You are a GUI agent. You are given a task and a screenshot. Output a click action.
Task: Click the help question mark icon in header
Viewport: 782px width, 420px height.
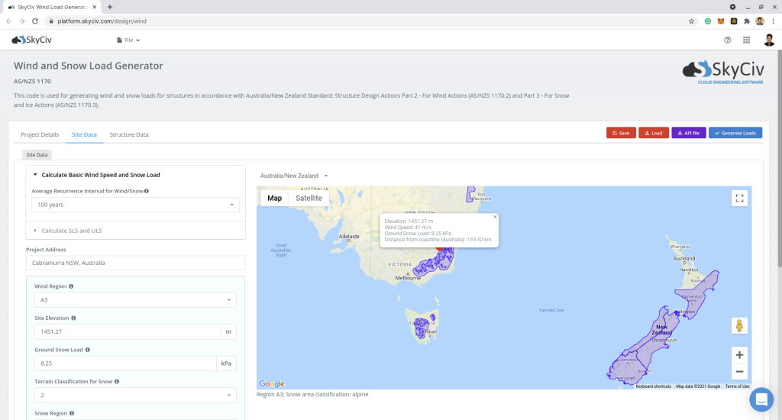tap(727, 40)
